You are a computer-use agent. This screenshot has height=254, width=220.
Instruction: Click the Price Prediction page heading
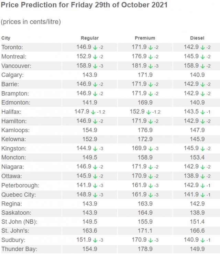pos(85,6)
